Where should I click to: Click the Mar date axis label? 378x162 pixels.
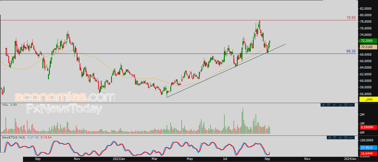pos(155,159)
